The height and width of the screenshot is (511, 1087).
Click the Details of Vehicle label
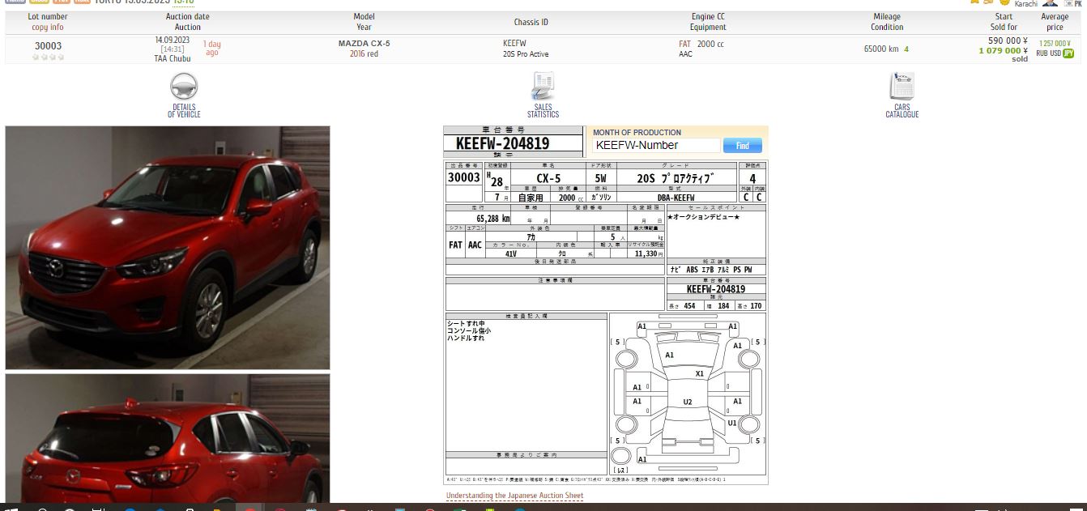click(184, 111)
